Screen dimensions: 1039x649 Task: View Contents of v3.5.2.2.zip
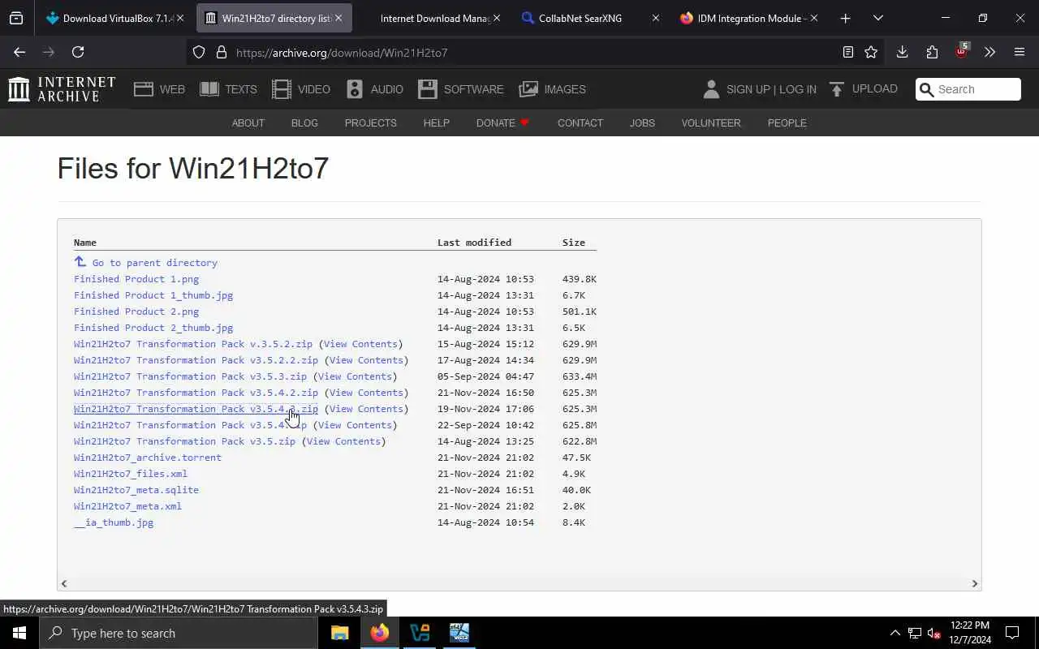(366, 360)
